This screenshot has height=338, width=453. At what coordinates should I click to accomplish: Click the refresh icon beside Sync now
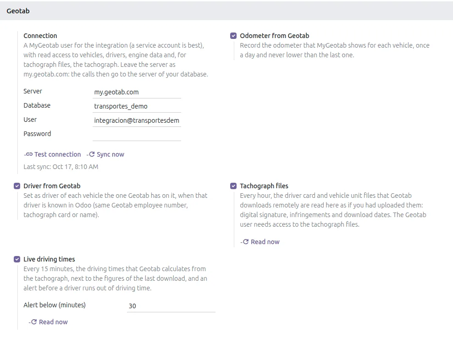[x=92, y=154]
